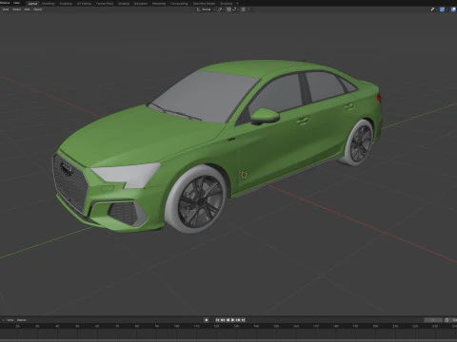Image resolution: width=457 pixels, height=342 pixels.
Task: Open the viewport Object menu
Action: [38, 9]
